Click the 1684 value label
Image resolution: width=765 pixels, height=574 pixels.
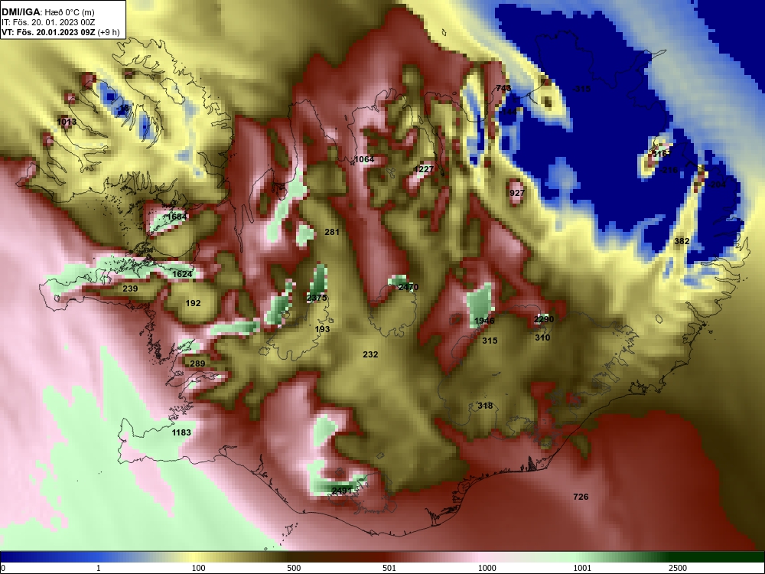coord(177,217)
